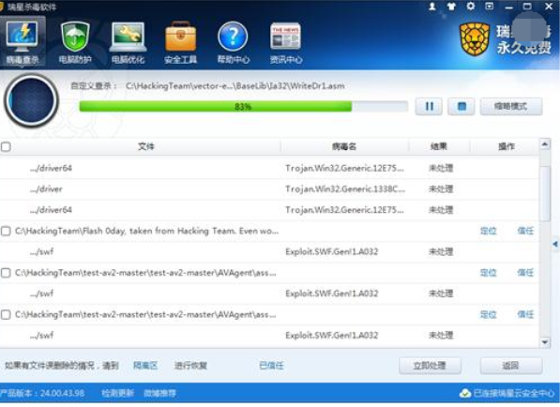Click the scanning path C:\HackingTeam\vector-e... text
Viewport: 560px width, 407px height.
coord(235,86)
